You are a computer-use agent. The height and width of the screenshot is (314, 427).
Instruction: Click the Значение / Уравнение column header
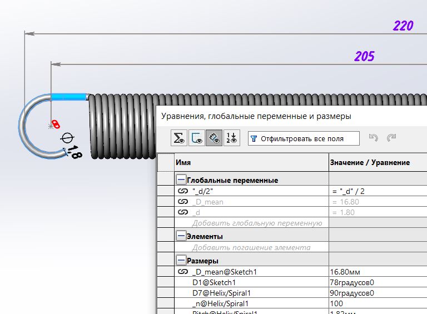pos(370,162)
